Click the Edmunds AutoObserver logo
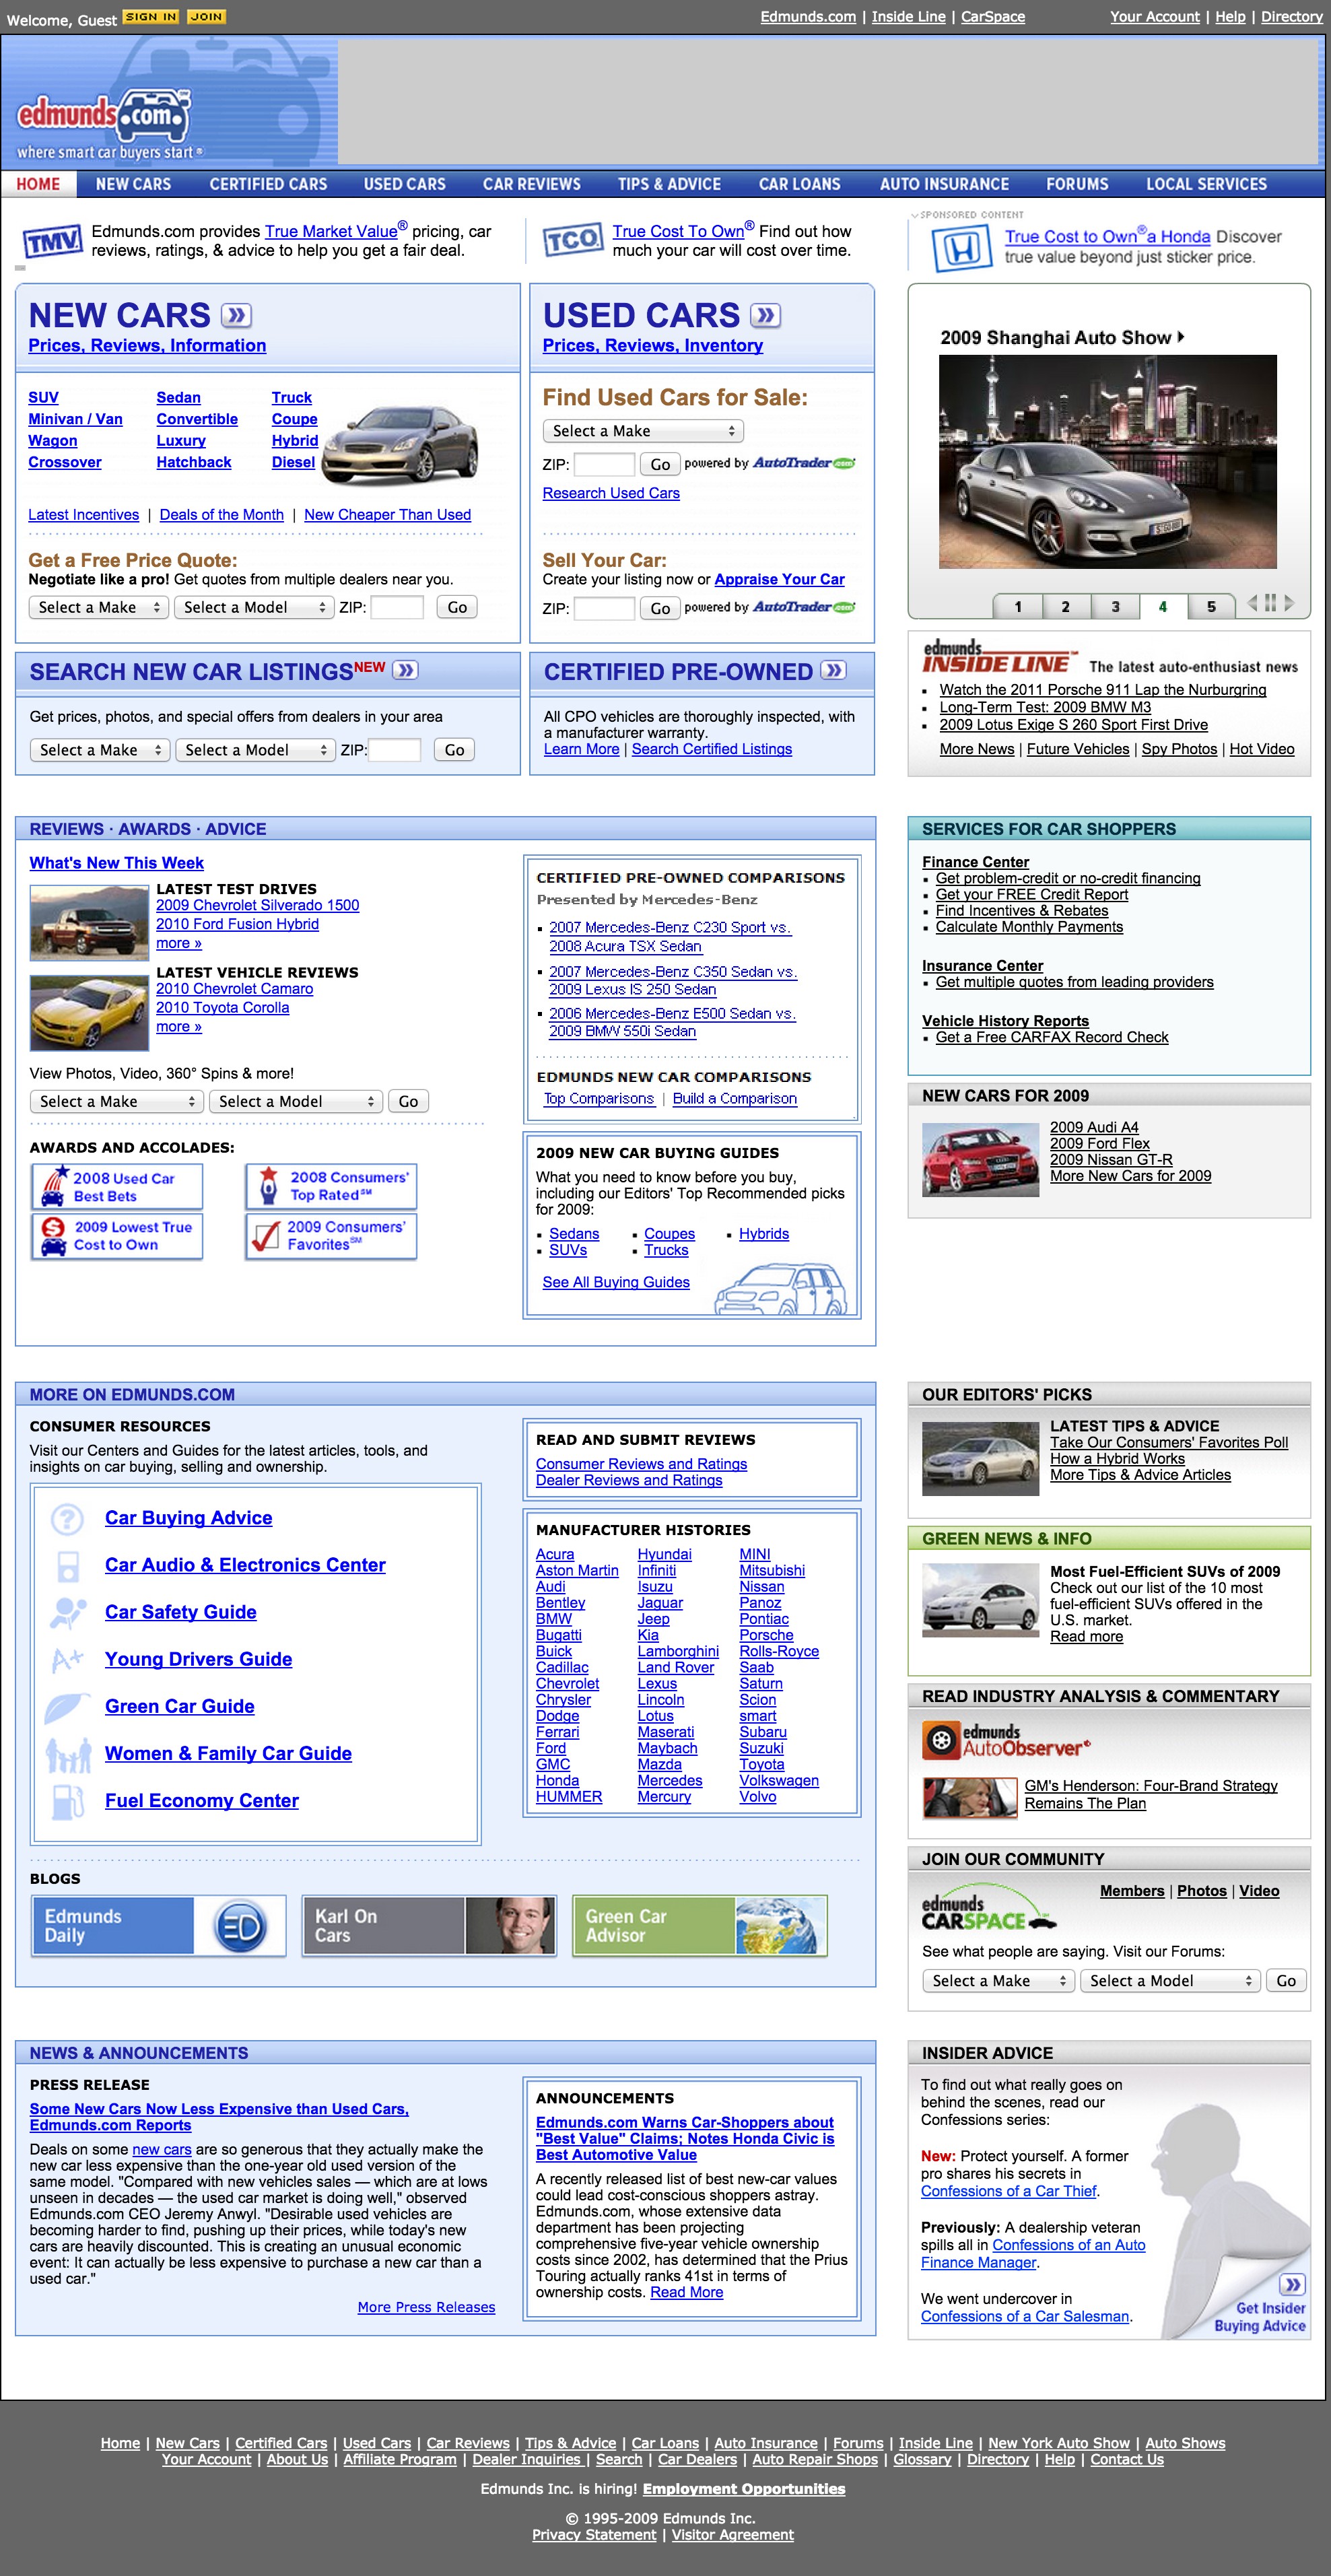Viewport: 1331px width, 2576px height. [1005, 1740]
